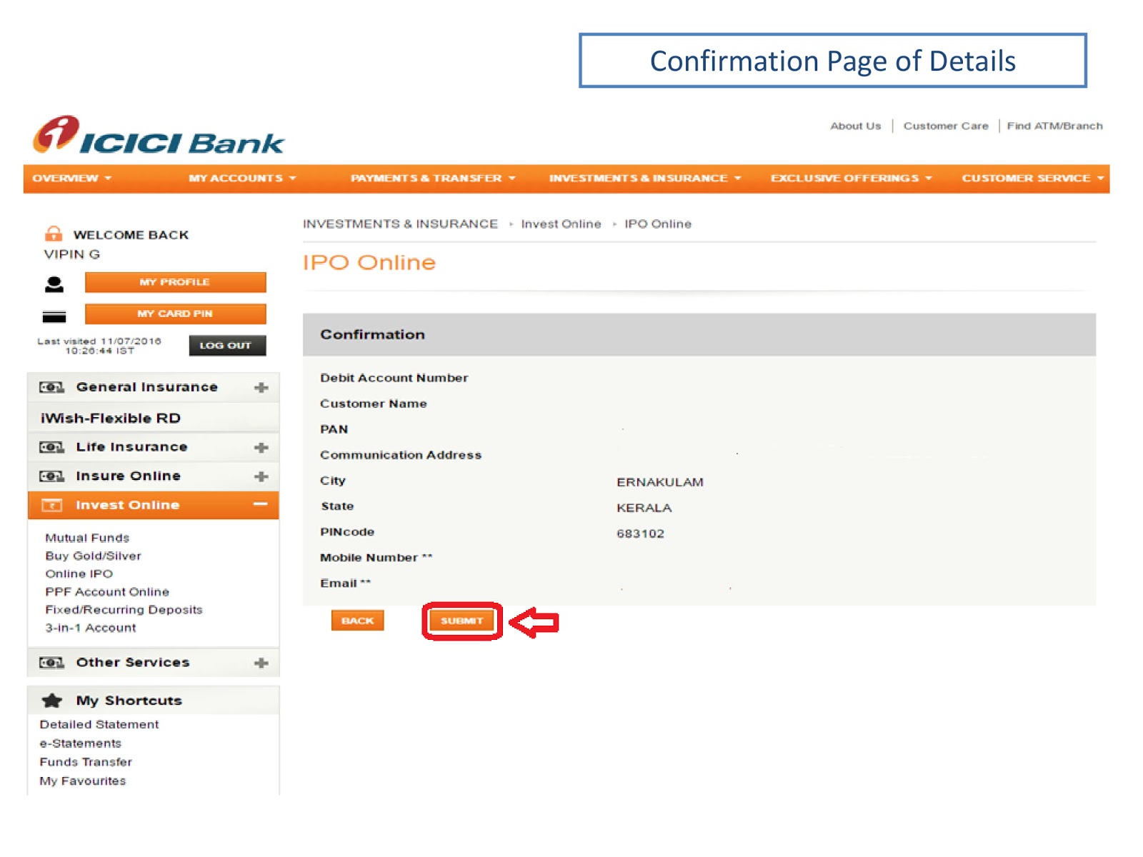The width and height of the screenshot is (1143, 857).
Task: Open Mutual Funds under Invest Online
Action: pyautogui.click(x=87, y=538)
